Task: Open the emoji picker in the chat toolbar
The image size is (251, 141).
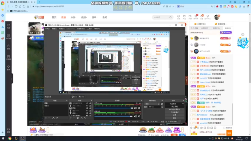Action: tap(191, 128)
